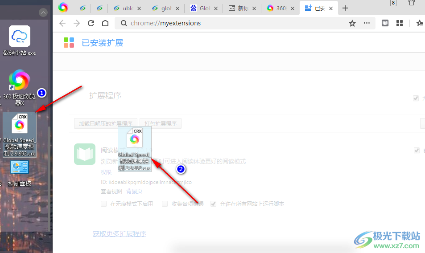This screenshot has height=253, width=425.
Task: Click the desktop panel vertical scrollbar
Action: click(x=49, y=179)
